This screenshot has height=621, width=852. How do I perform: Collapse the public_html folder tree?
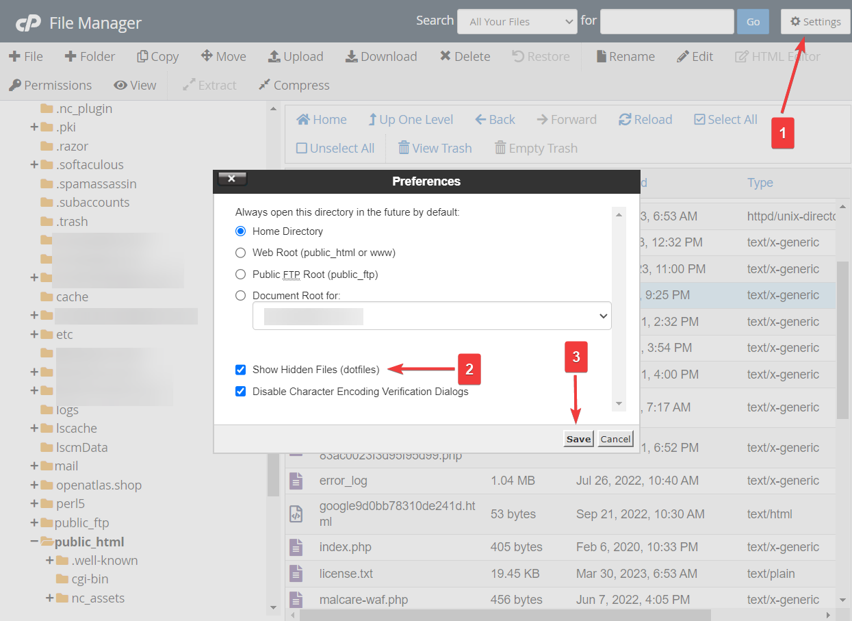click(34, 542)
